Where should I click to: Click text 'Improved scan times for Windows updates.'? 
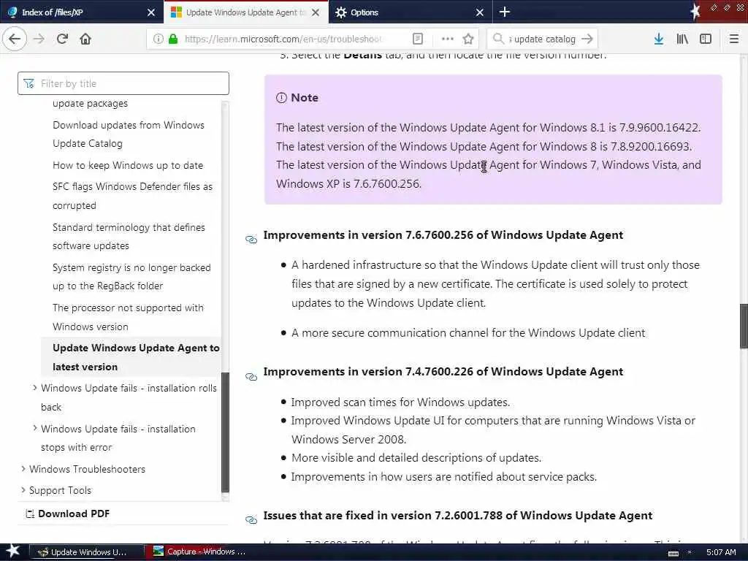coord(401,402)
